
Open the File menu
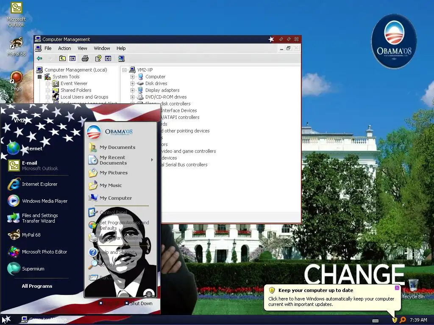(x=48, y=48)
